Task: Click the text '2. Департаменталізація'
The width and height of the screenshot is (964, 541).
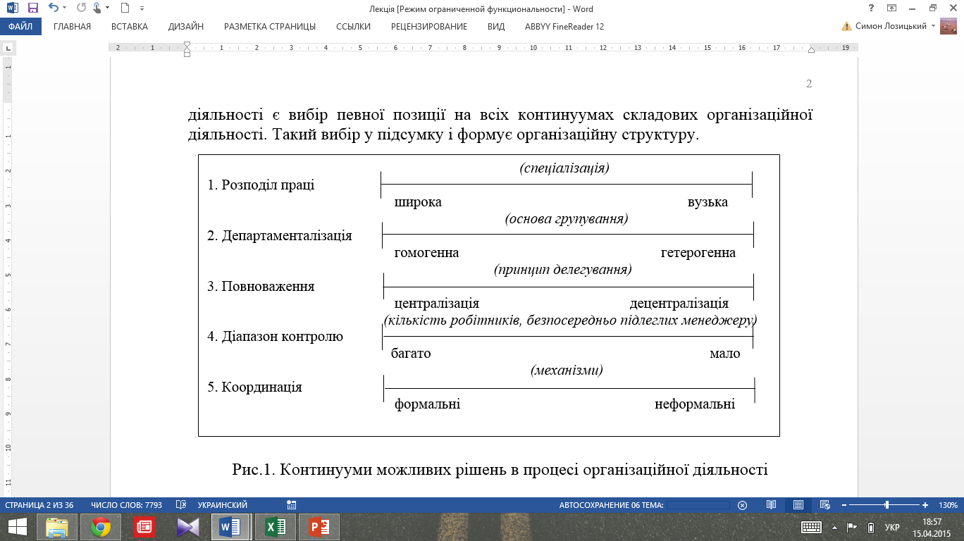Action: coord(280,236)
